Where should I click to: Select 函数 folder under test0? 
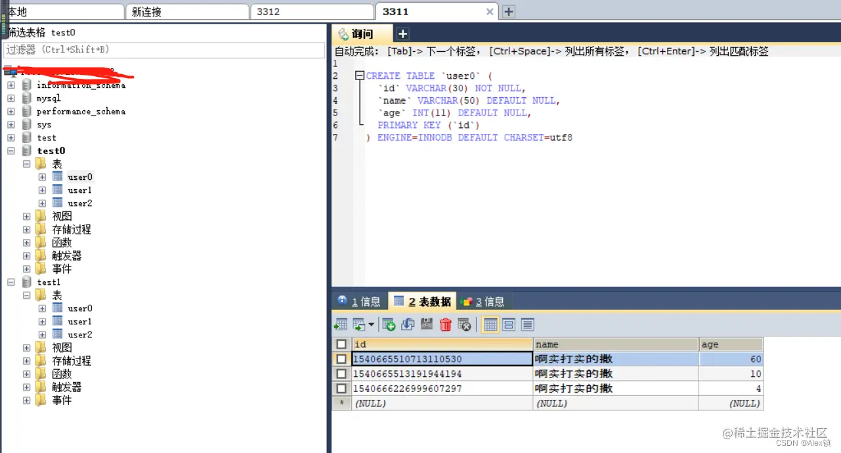tap(62, 242)
